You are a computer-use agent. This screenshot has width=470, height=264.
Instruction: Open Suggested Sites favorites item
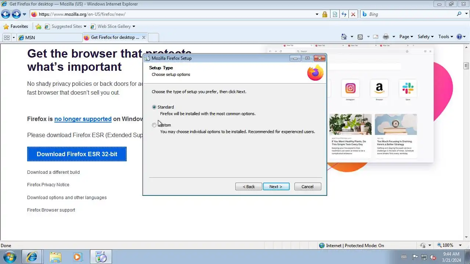click(65, 26)
